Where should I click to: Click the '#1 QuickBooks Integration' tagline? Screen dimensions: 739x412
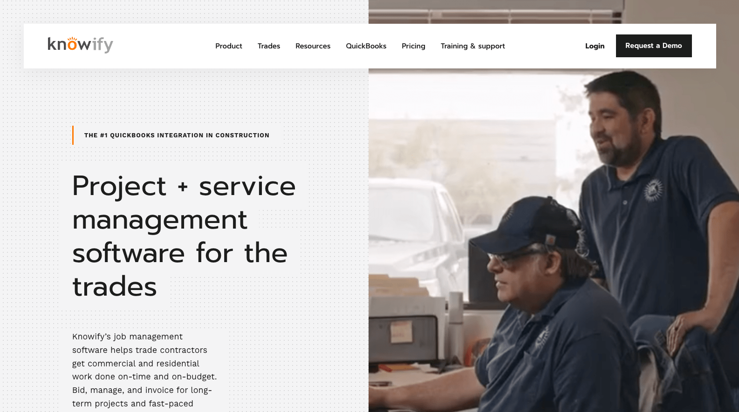pos(177,135)
